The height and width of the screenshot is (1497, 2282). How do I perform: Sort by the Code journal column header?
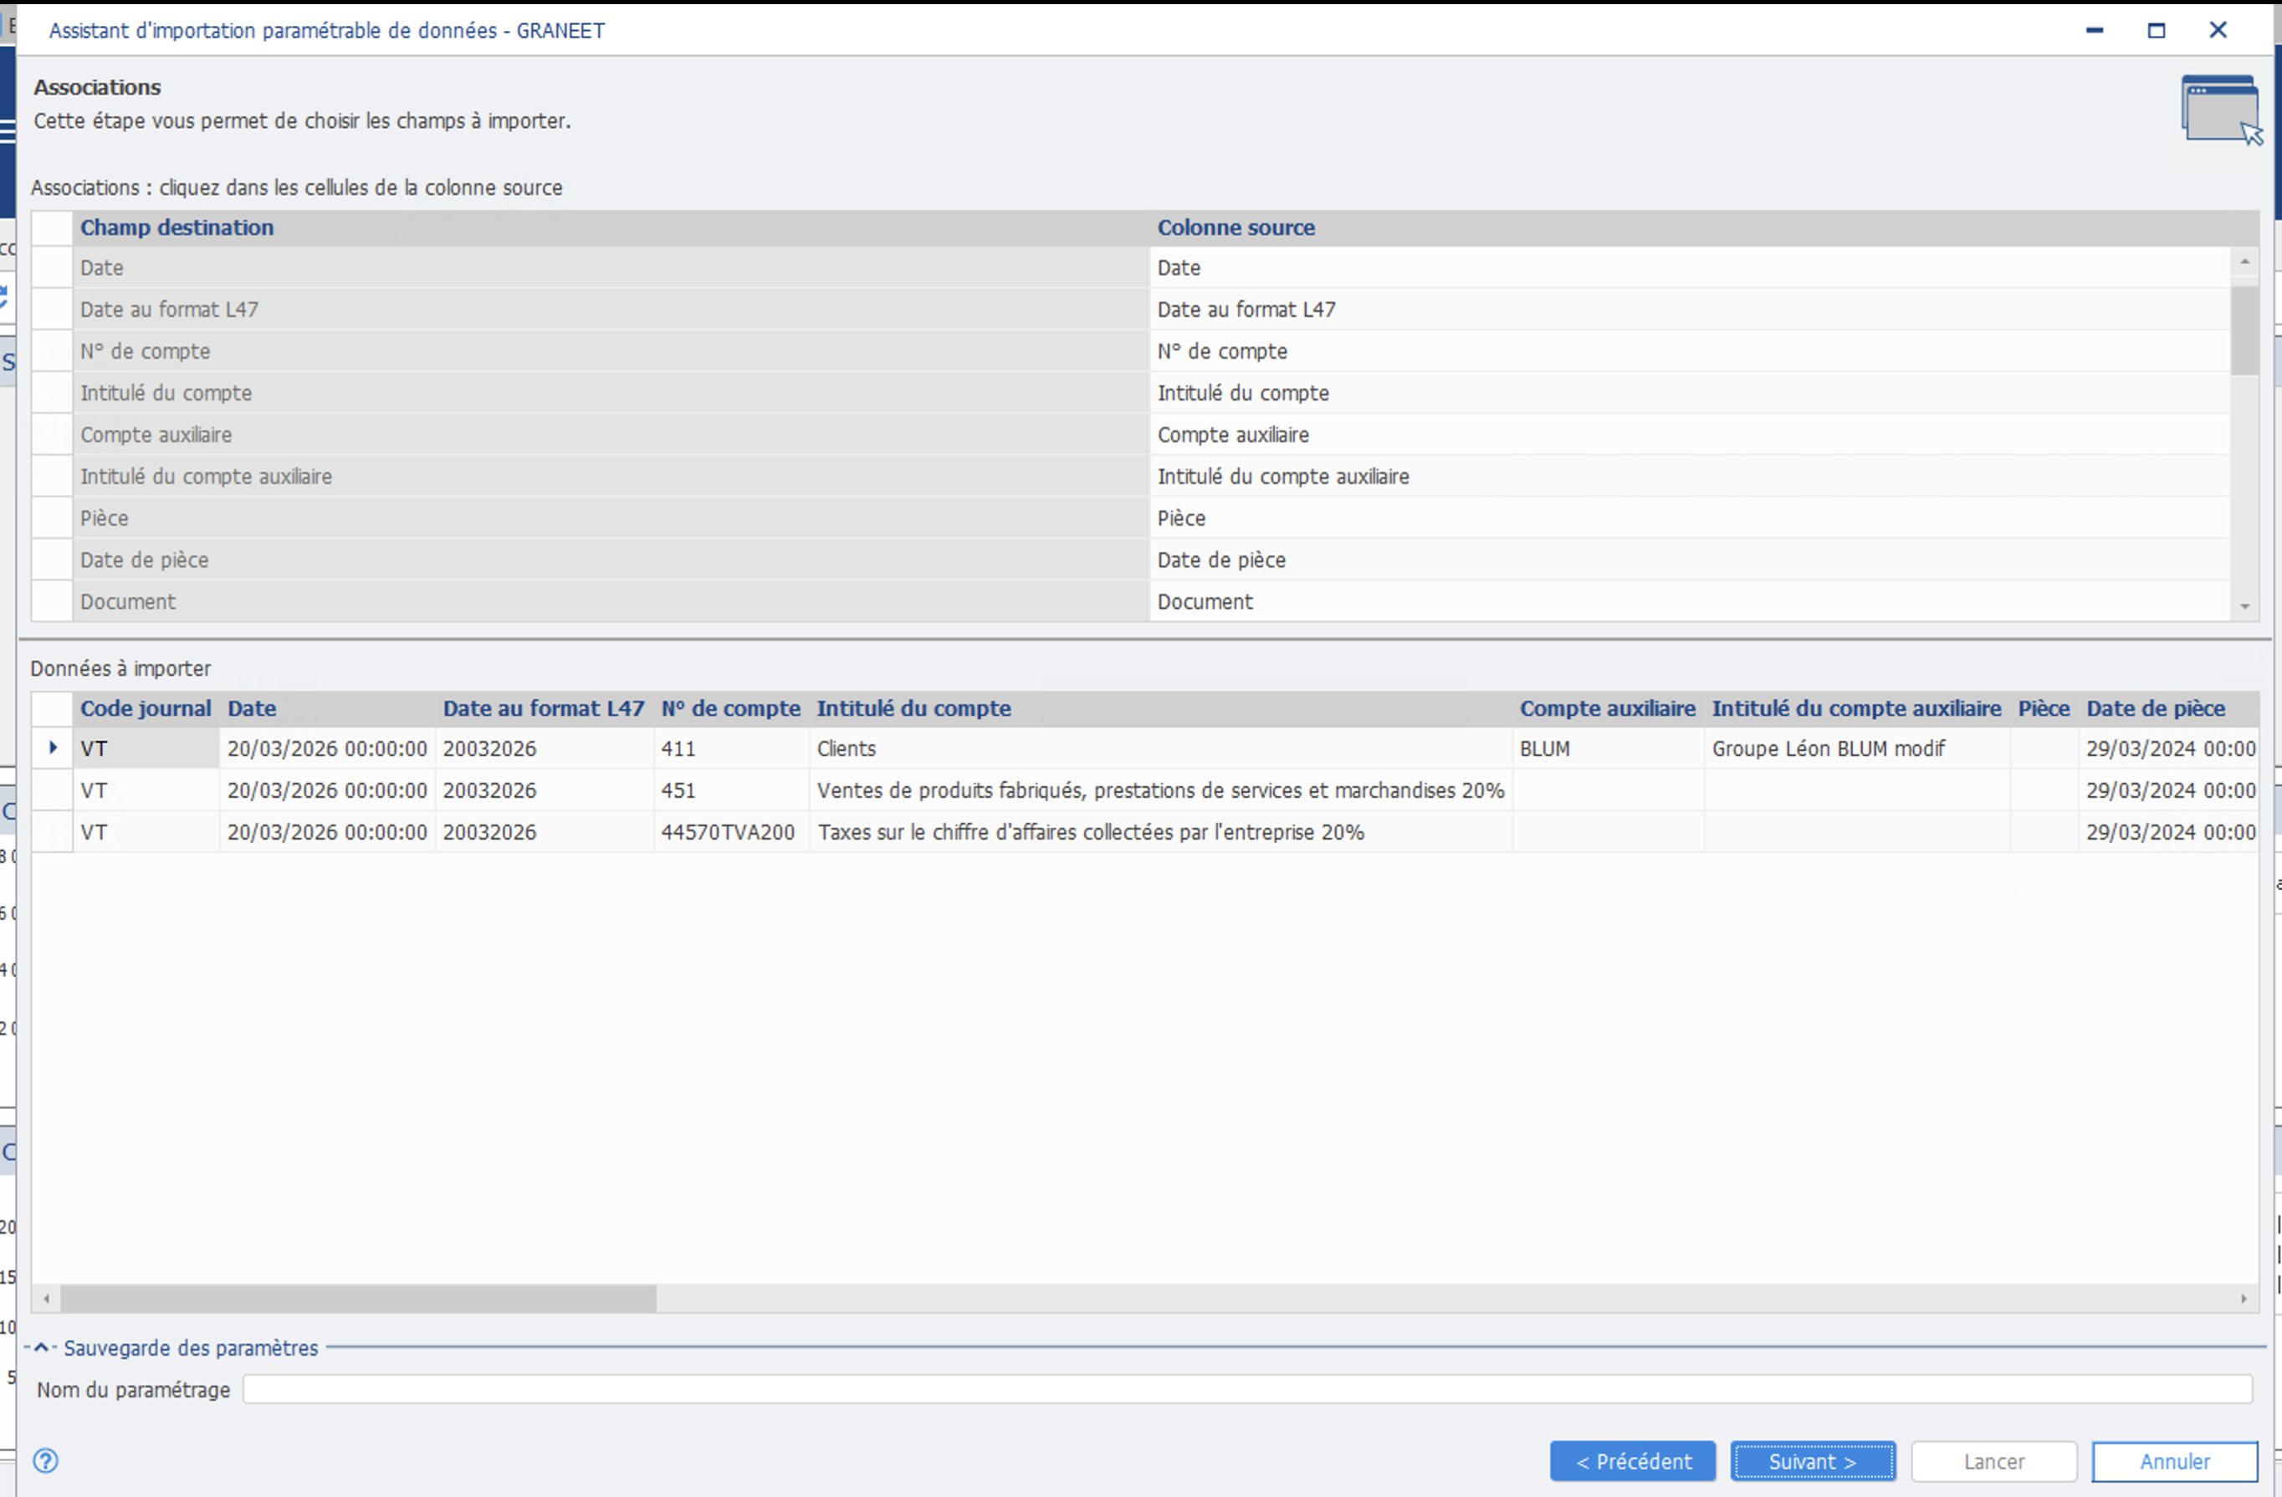coord(146,708)
